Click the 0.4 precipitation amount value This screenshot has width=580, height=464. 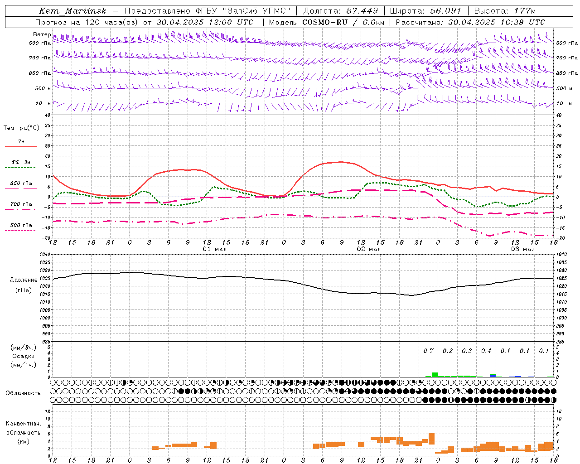point(486,351)
